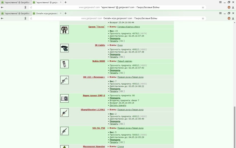Click the Ящик гранат EMP-S box thumbnail
This screenshot has width=236, height=148.
pyautogui.click(x=64, y=99)
